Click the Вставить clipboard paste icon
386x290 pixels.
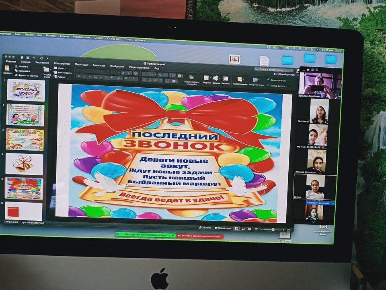tap(7, 68)
